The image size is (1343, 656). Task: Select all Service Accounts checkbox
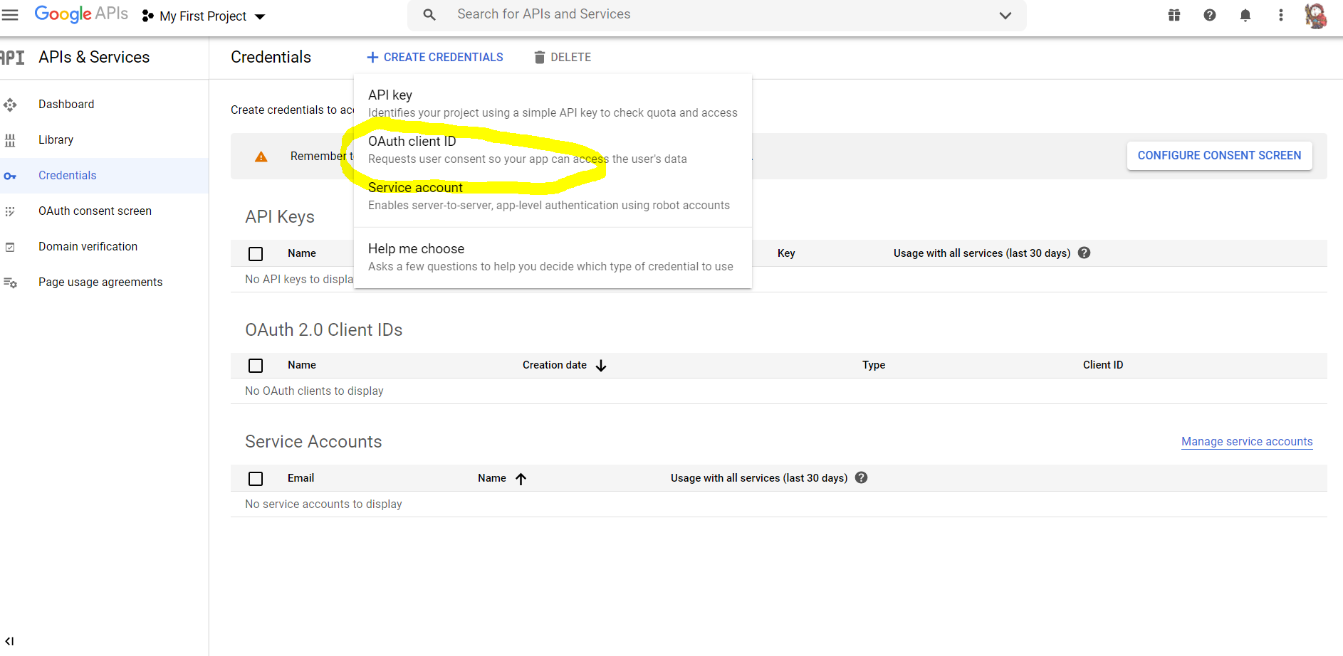[256, 478]
